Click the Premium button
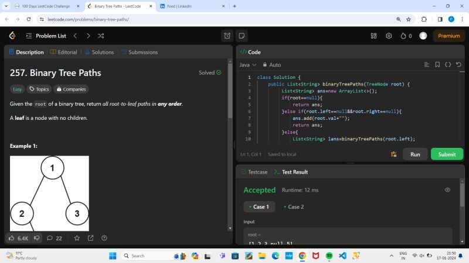Screen dimensions: 469x263 point(448,36)
